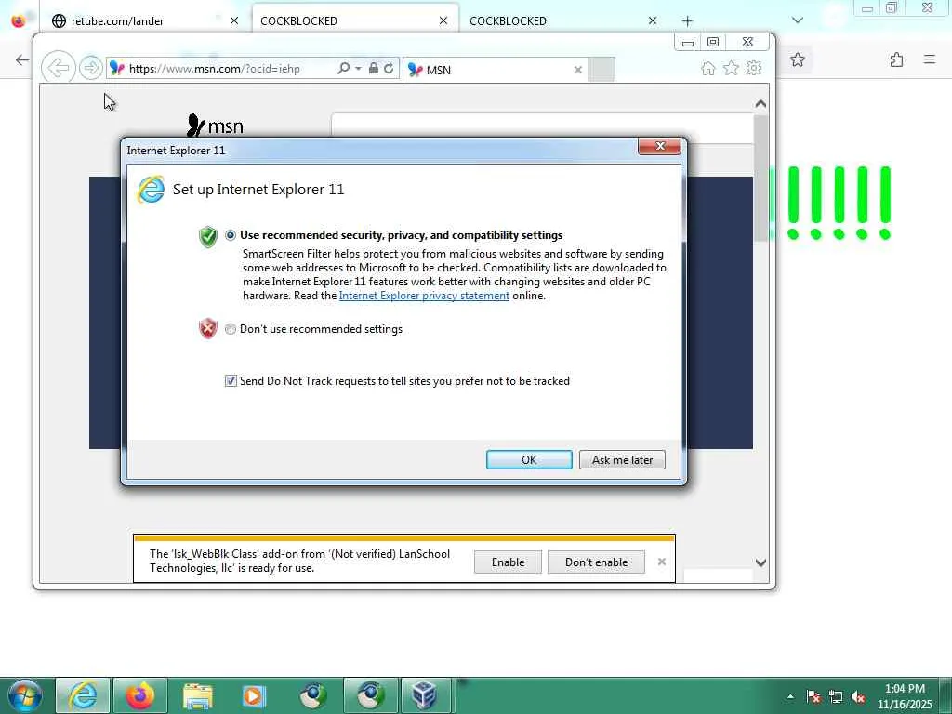
Task: Click Action Center flag tray icon
Action: (813, 697)
